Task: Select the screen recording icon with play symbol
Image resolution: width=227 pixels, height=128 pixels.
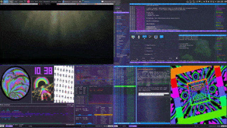Action: pyautogui.click(x=144, y=37)
